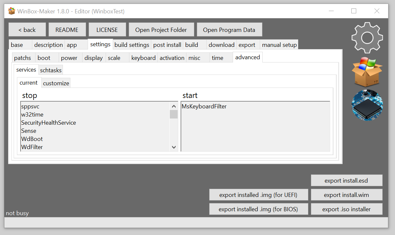395x235 pixels.
Task: Export installed .img for UEFI
Action: (x=258, y=195)
